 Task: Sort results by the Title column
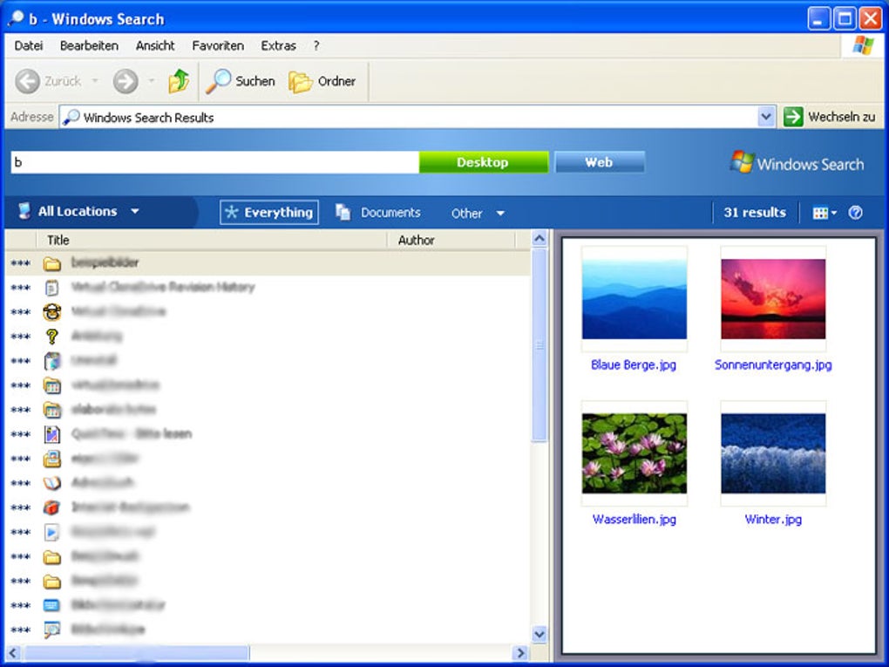click(x=212, y=240)
